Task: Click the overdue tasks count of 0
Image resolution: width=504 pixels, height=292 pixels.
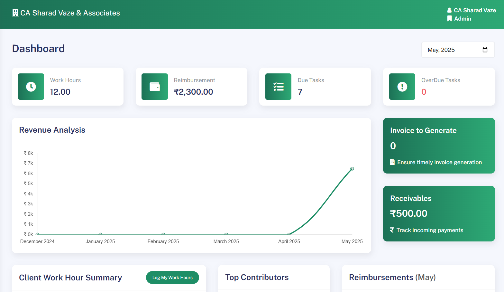Action: [424, 92]
